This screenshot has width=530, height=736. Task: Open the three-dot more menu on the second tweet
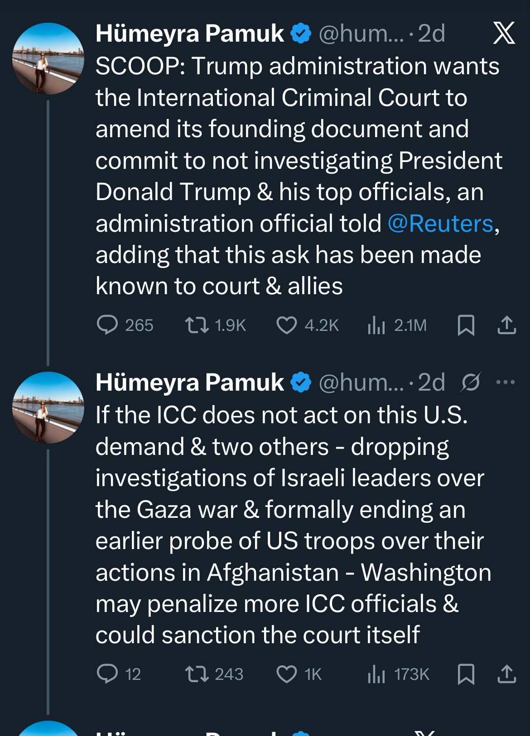[x=505, y=382]
